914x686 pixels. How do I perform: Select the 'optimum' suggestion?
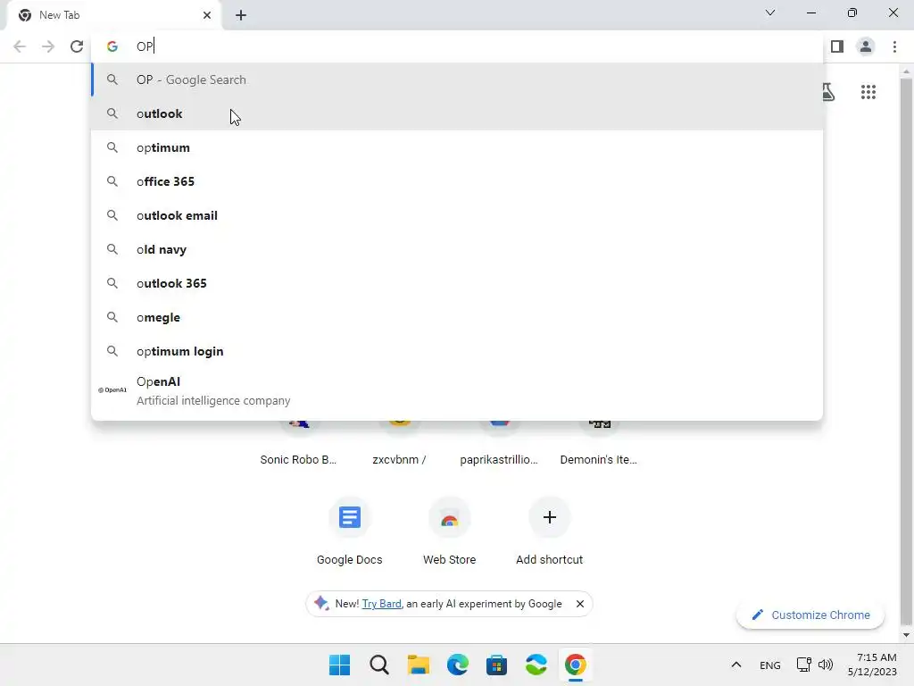click(458, 147)
